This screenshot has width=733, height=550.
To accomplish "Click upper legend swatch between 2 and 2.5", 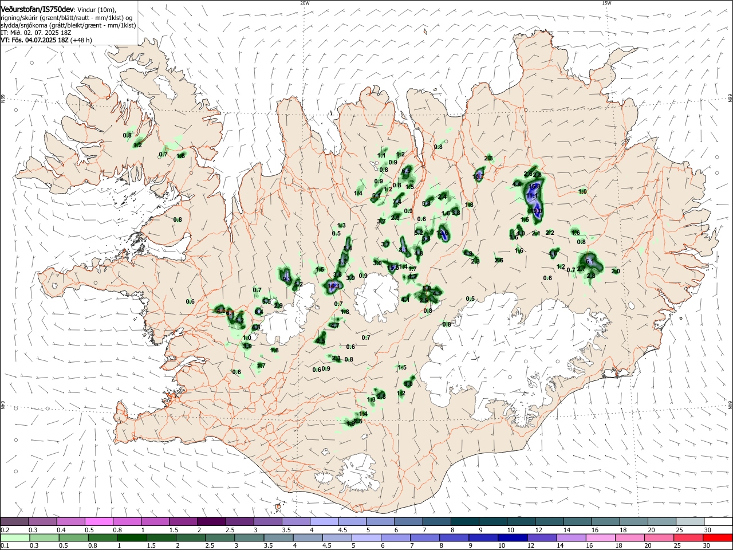I will 211,521.
